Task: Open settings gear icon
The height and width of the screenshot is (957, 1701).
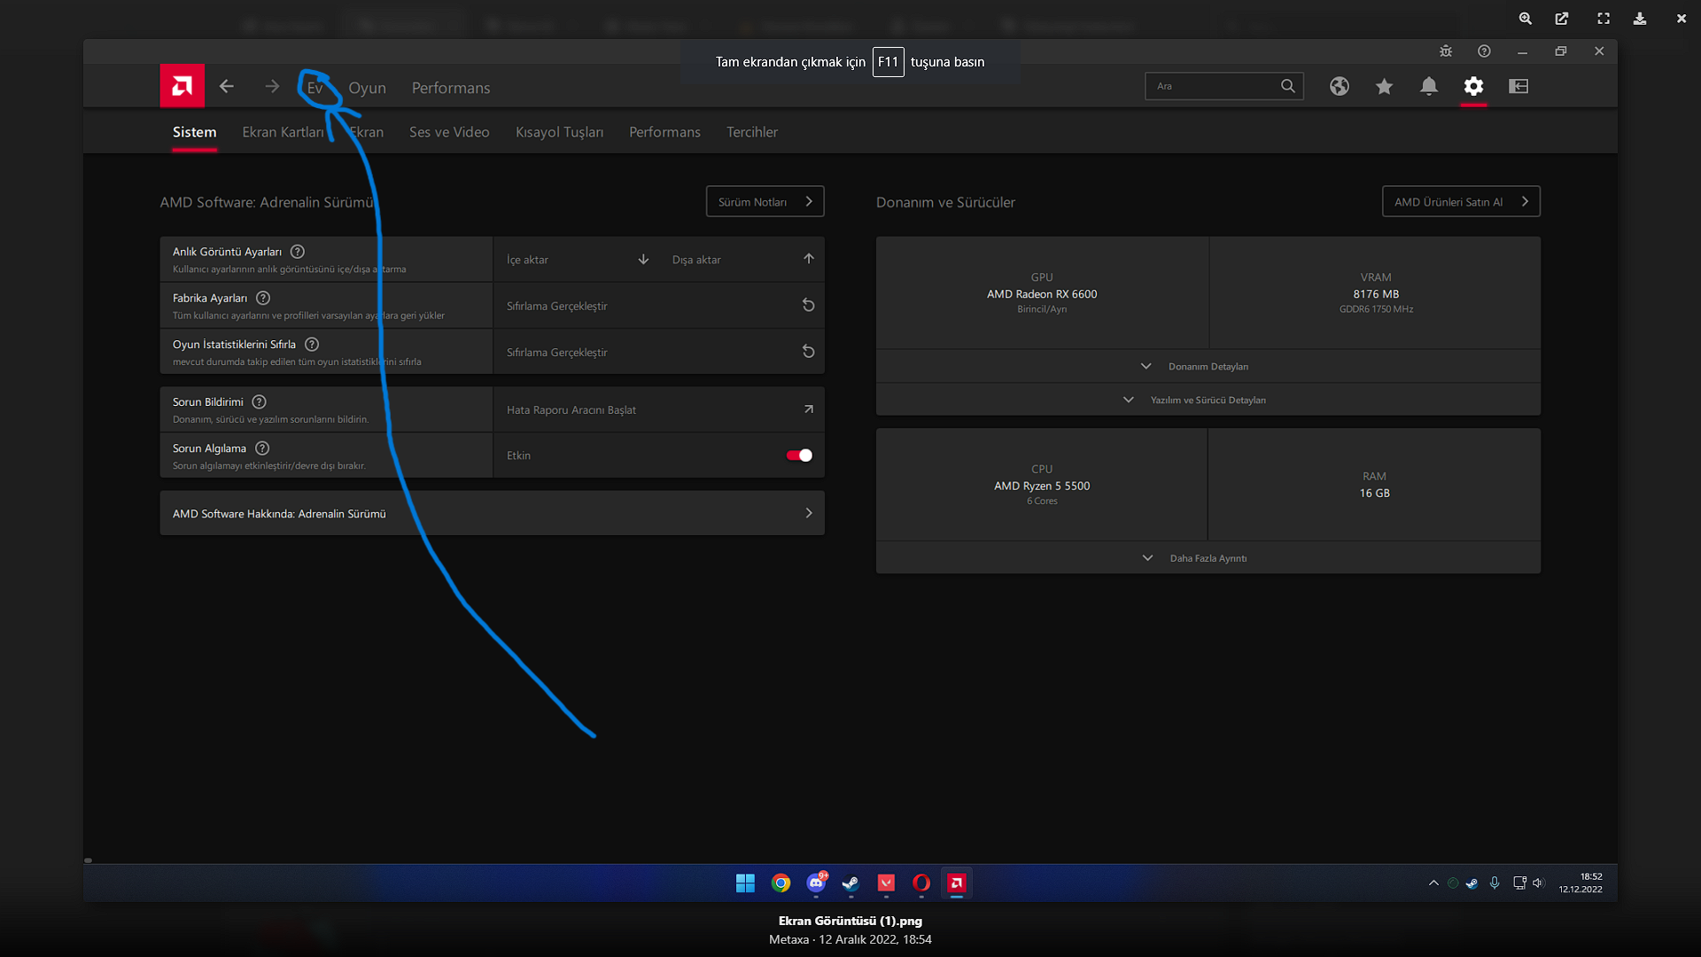Action: click(x=1473, y=86)
